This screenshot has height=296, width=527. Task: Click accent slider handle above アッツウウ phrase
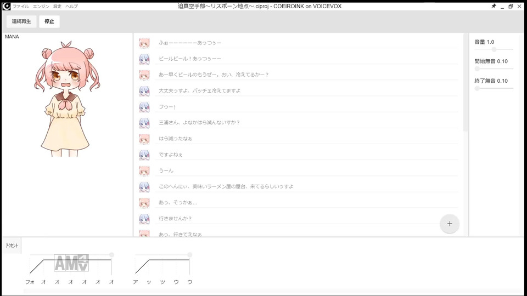point(190,255)
